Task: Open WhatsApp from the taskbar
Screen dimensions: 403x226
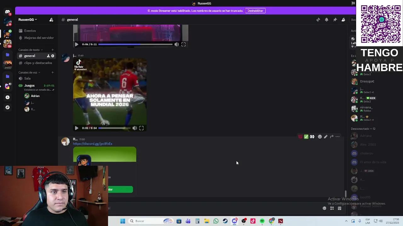Action: (216, 221)
